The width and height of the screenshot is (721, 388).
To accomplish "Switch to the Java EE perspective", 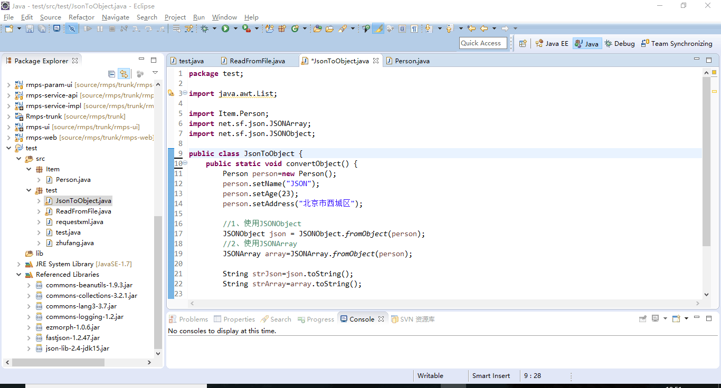I will click(x=552, y=44).
